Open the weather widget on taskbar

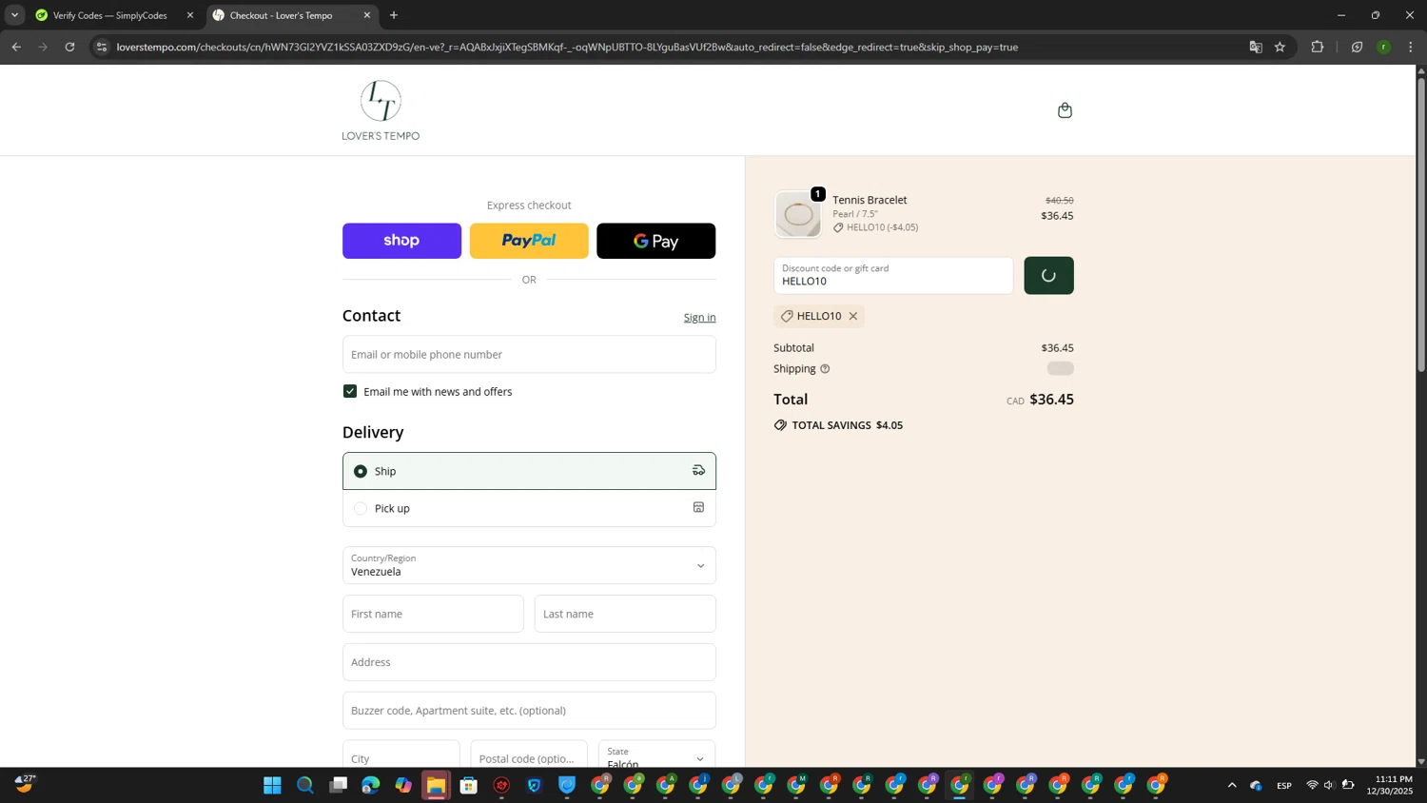click(26, 784)
